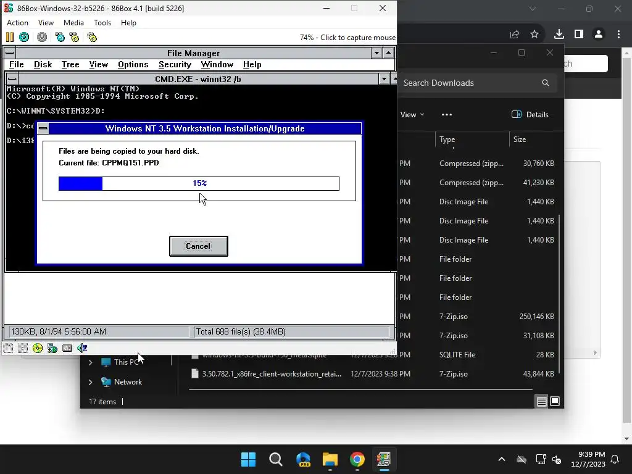Image resolution: width=632 pixels, height=474 pixels.
Task: Send Ctrl+Alt+Esc via 86Box toolbar
Action: pos(74,38)
